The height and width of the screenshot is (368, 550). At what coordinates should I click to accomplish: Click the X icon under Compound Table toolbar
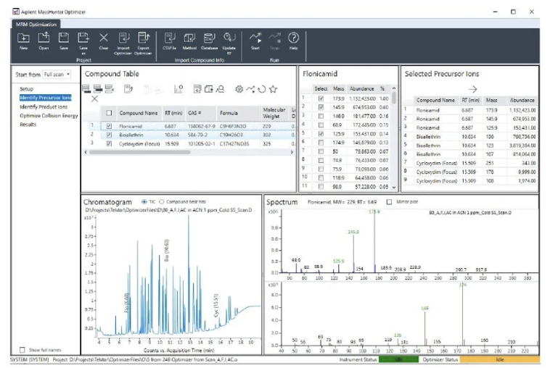pos(94,99)
